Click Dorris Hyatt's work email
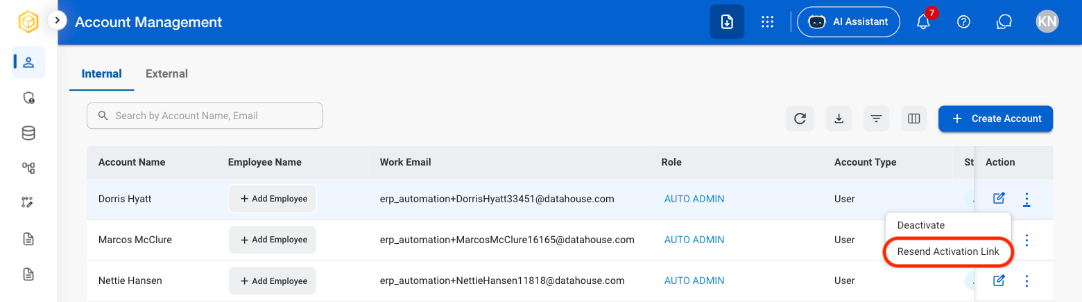 coord(497,199)
